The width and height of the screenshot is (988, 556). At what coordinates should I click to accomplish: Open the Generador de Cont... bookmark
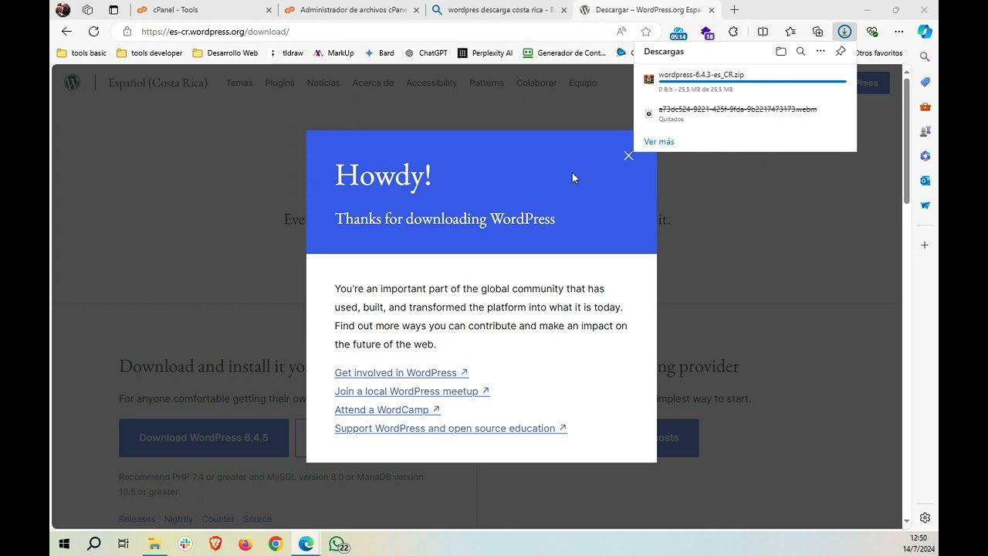[564, 53]
